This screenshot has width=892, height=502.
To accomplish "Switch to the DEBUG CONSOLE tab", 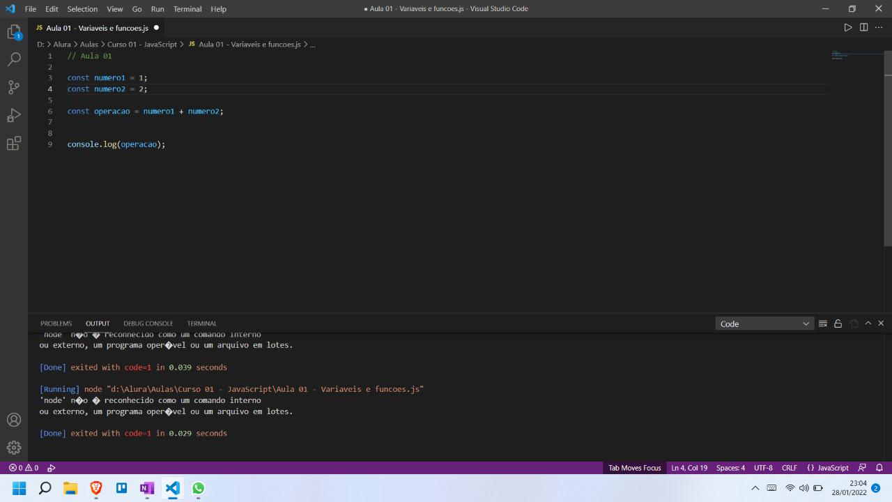I will pyautogui.click(x=148, y=324).
